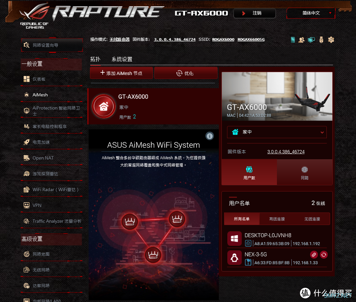This screenshot has width=356, height=302.
Task: Click the users status icon in header
Action: 302,40
